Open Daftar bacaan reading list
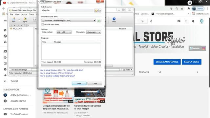210x118 pixels. pyautogui.click(x=200, y=14)
